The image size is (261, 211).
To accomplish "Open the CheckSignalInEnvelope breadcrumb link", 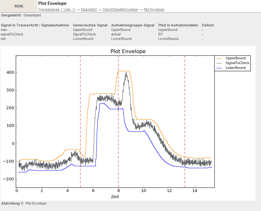I will (x=120, y=10).
